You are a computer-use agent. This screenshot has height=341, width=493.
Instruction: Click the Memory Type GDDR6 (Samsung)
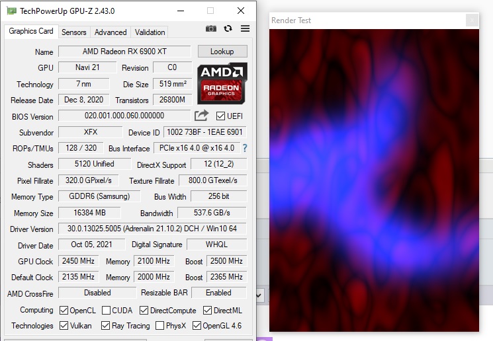(x=99, y=196)
